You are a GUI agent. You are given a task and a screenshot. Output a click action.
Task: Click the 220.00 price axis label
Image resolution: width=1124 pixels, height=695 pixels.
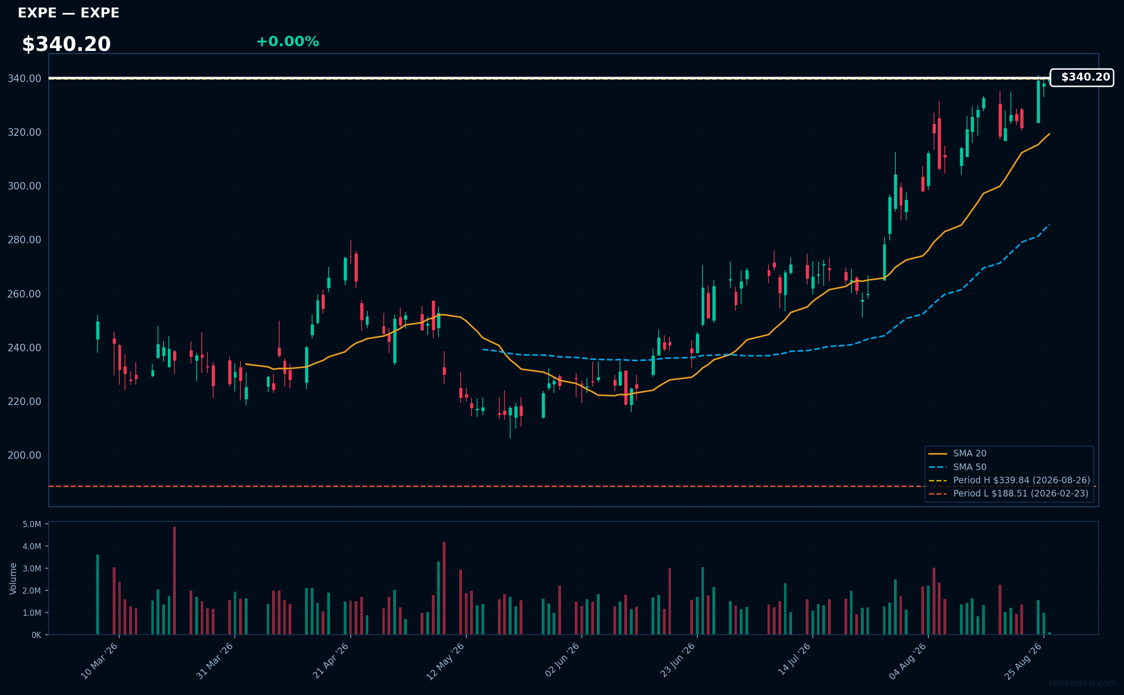point(25,402)
